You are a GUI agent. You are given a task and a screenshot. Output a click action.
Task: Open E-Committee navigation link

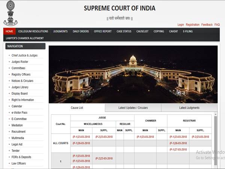point(19,119)
